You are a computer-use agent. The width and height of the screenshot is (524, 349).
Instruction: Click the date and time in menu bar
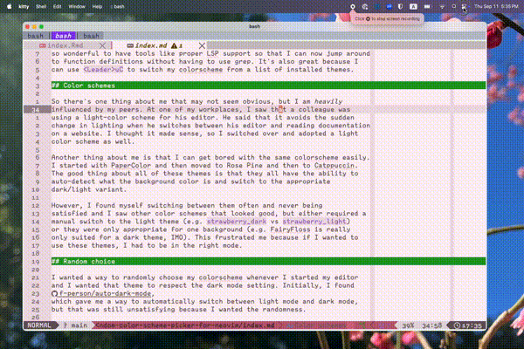point(496,6)
